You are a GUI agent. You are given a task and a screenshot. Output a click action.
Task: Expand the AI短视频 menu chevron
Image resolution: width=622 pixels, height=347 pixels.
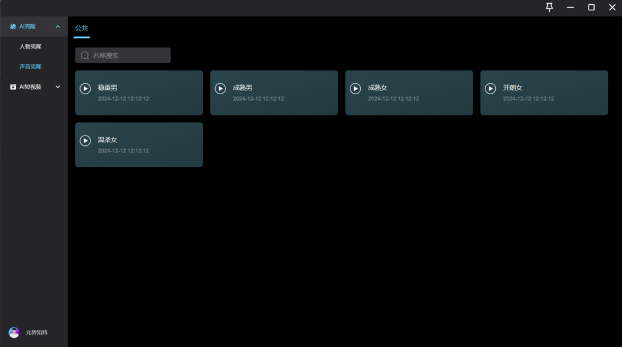(58, 87)
